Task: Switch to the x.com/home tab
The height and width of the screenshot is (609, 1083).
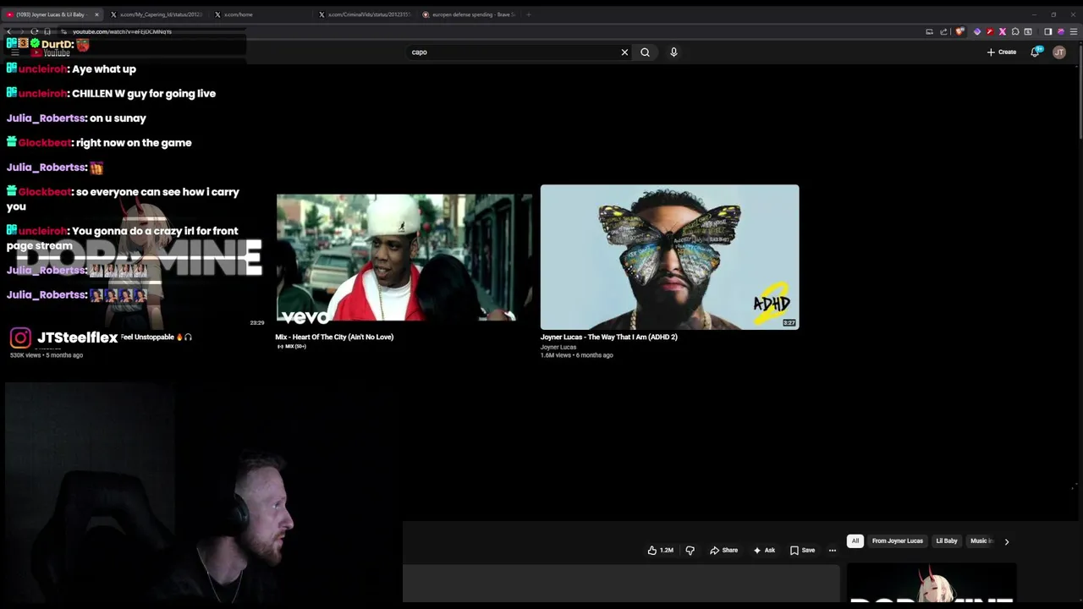Action: coord(262,14)
